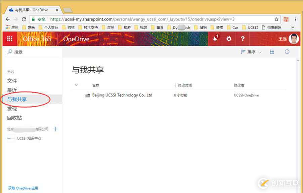This screenshot has width=303, height=193.
Task: Switch to tile view layout icon
Action: point(272,52)
